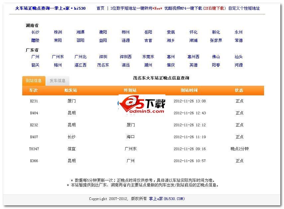The width and height of the screenshot is (284, 209).
Task: Select 湘潭 station link
Action: pyautogui.click(x=80, y=32)
